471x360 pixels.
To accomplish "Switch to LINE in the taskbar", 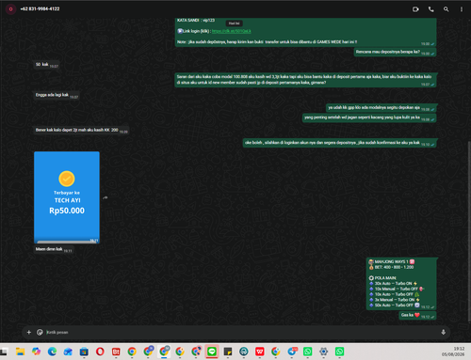I will click(212, 352).
